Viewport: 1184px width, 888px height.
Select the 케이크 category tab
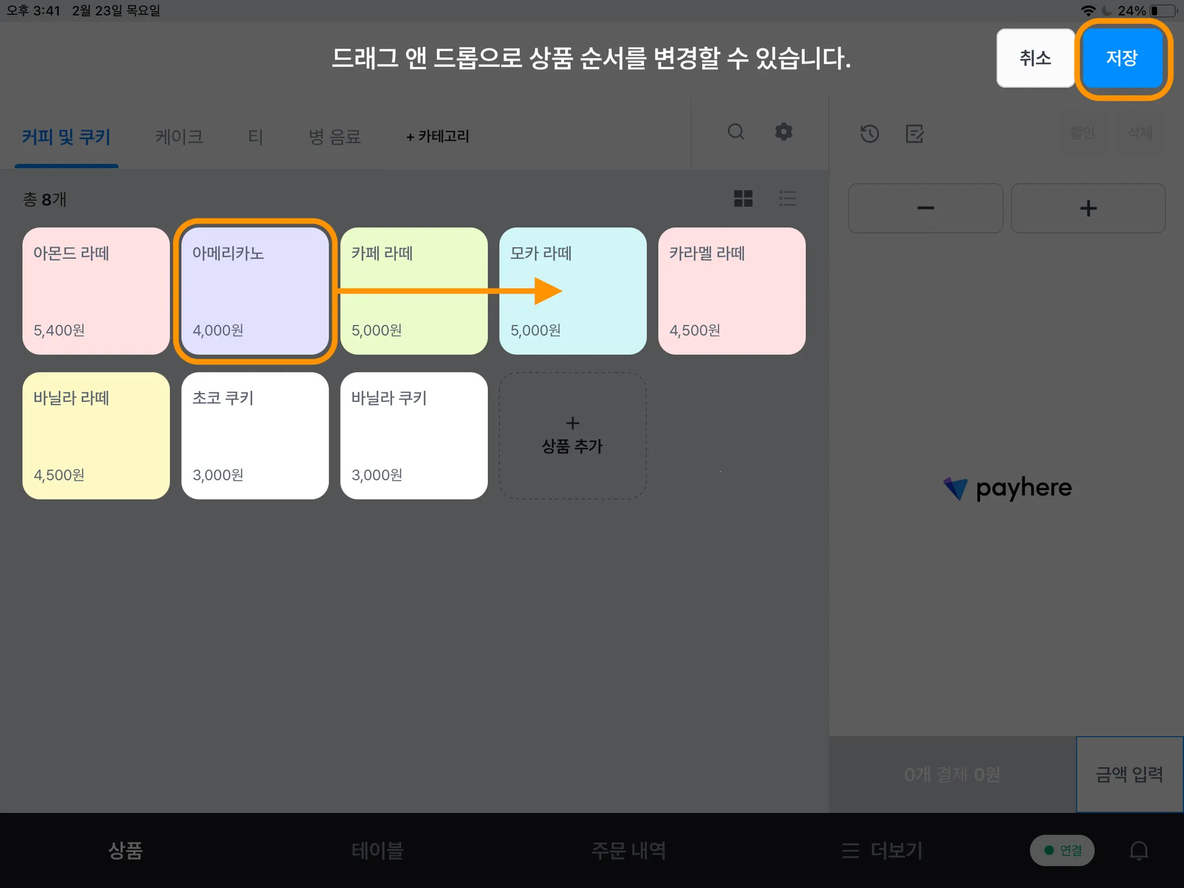179,137
